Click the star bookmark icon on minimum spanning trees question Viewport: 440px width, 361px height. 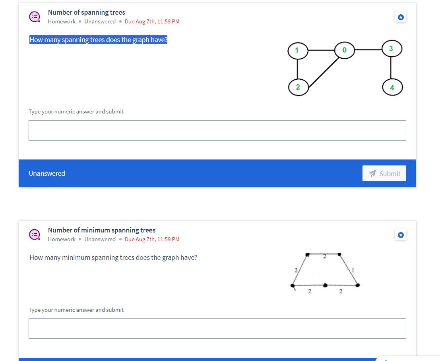click(x=400, y=235)
